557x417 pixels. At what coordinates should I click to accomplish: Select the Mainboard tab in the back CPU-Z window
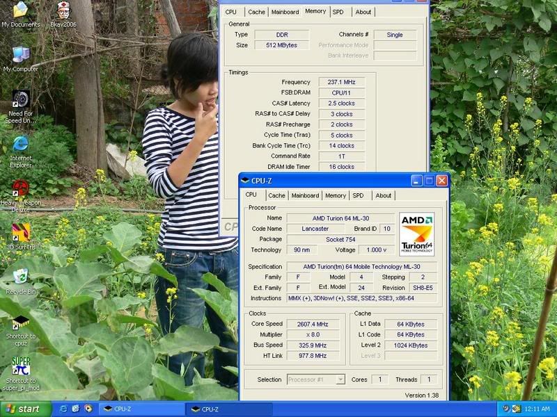coord(285,12)
